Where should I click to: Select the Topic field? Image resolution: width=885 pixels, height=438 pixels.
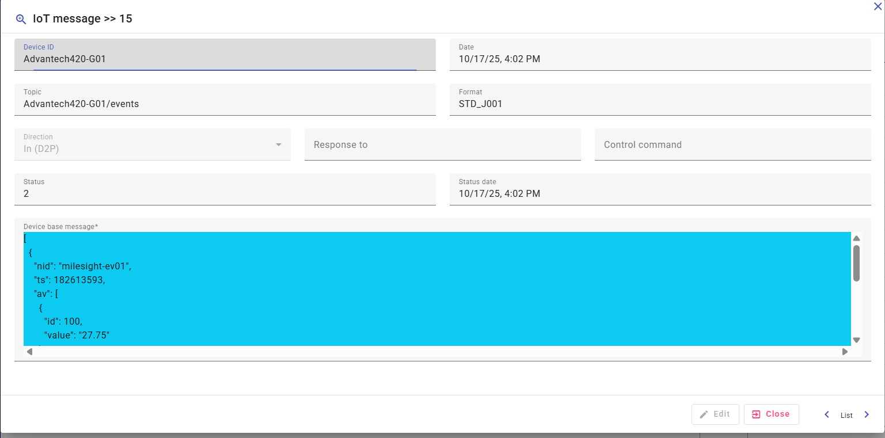point(225,104)
